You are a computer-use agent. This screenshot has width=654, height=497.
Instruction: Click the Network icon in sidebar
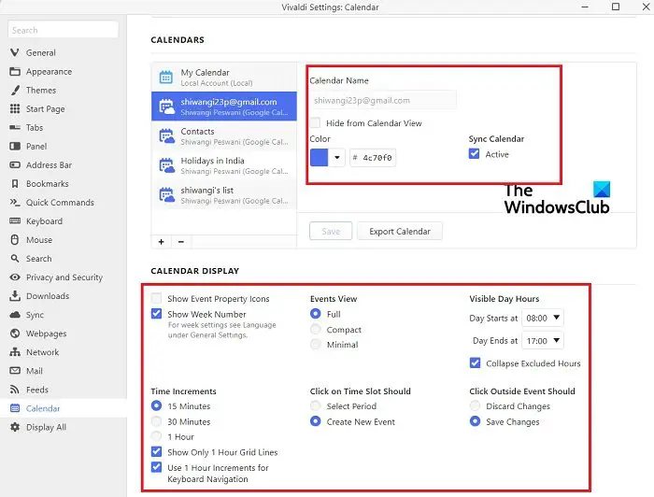coord(15,352)
